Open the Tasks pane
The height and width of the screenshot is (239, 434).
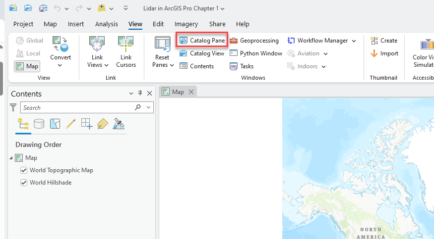tap(242, 66)
